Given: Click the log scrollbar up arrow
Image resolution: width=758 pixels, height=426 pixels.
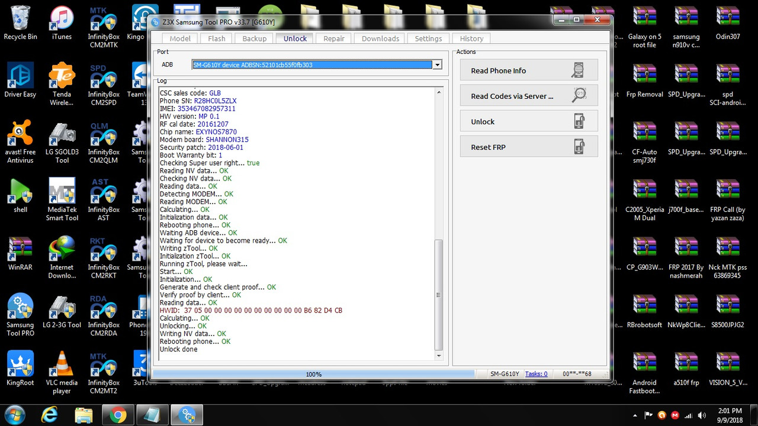Looking at the screenshot, I should 439,92.
